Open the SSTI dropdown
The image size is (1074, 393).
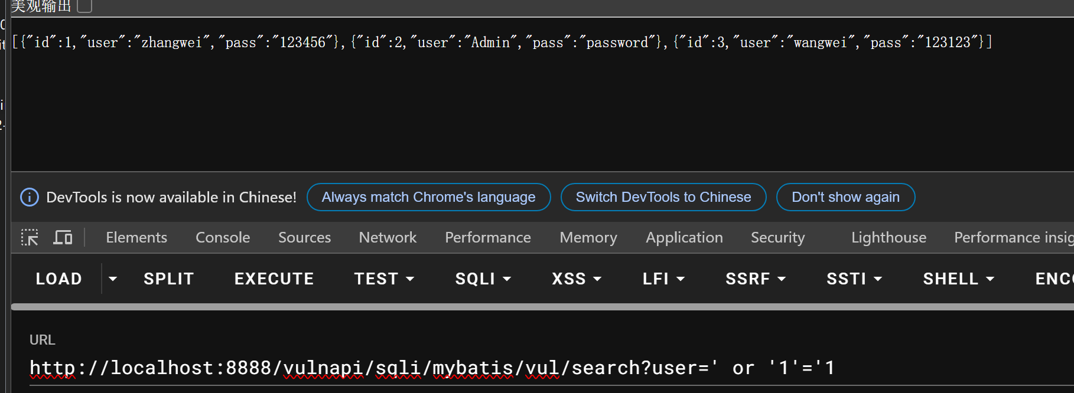click(x=854, y=279)
